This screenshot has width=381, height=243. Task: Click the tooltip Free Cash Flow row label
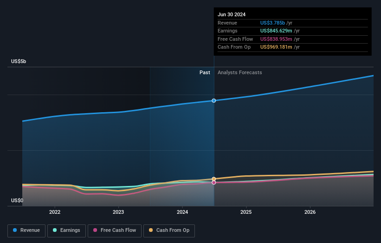coord(235,39)
